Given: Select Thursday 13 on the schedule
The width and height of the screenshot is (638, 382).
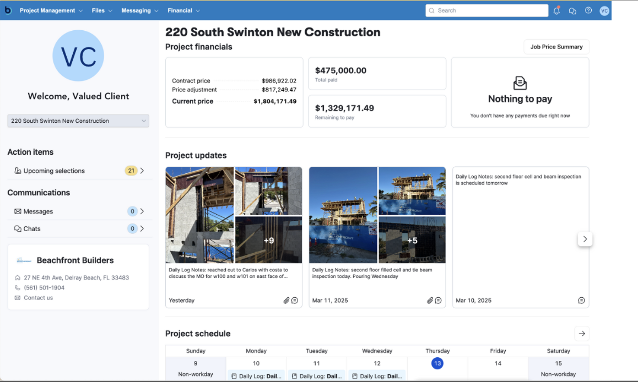Looking at the screenshot, I should (x=437, y=363).
